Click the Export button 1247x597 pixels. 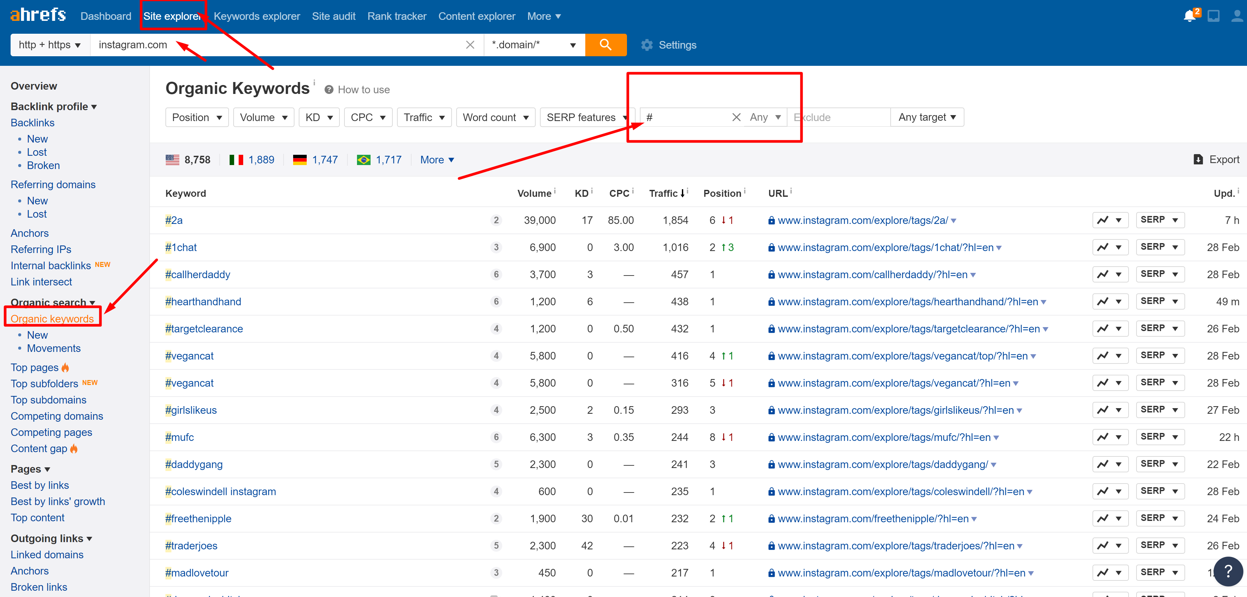pos(1216,160)
